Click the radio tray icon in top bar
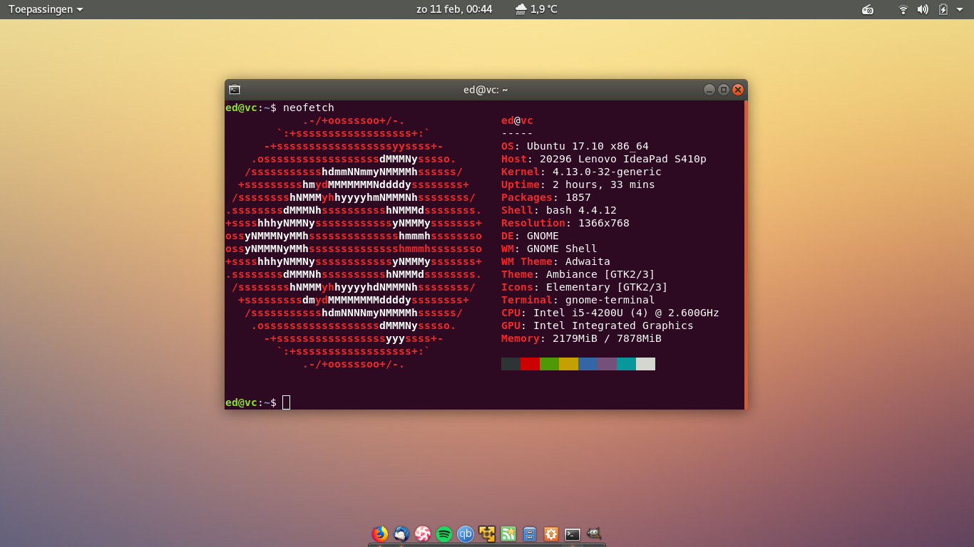Screen dimensions: 974x547 point(868,9)
